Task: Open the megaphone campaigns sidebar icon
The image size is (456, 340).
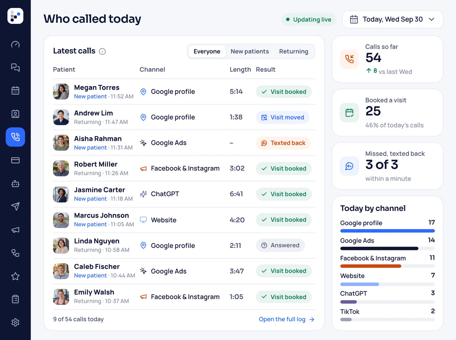Action: pyautogui.click(x=15, y=230)
